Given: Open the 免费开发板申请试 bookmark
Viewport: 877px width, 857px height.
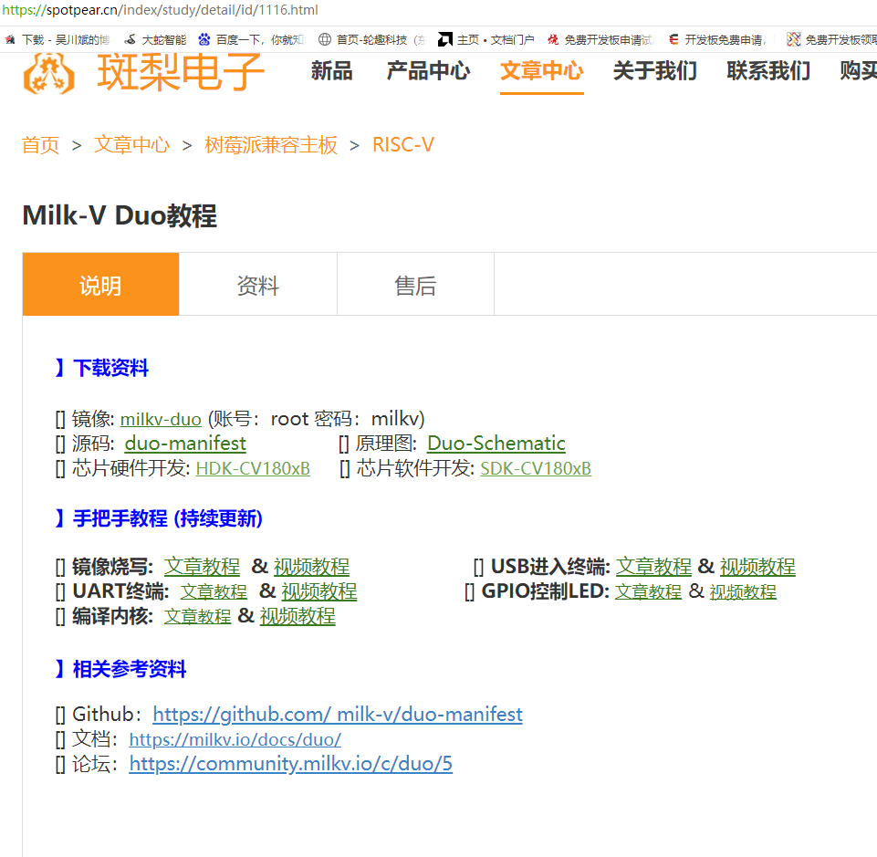Looking at the screenshot, I should [x=600, y=40].
